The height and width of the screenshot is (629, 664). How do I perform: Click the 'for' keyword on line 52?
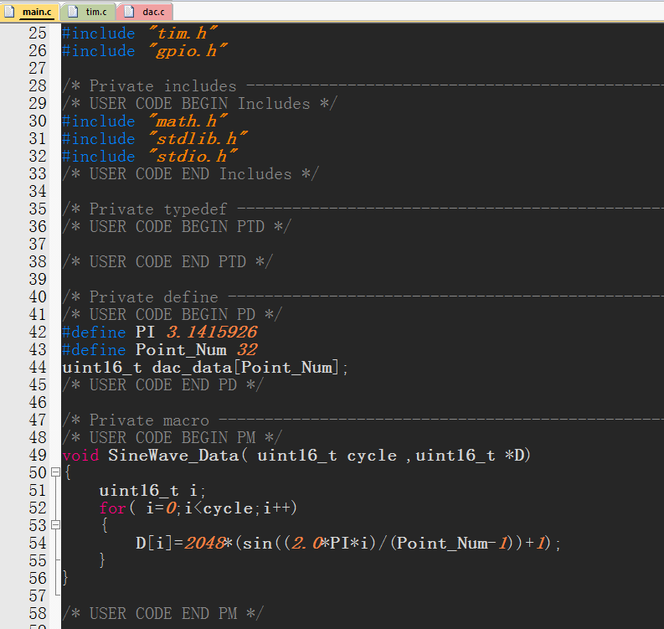tap(113, 508)
